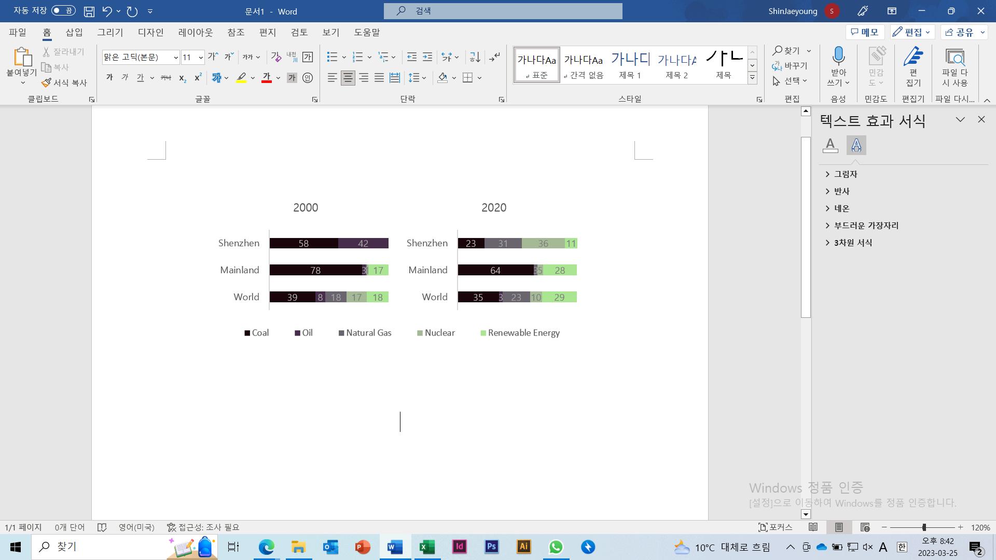Click the 공유 (Share) button
This screenshot has height=560, width=996.
pyautogui.click(x=960, y=32)
